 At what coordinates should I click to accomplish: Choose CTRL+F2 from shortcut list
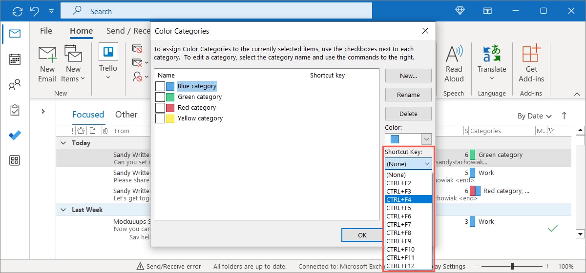(x=408, y=183)
